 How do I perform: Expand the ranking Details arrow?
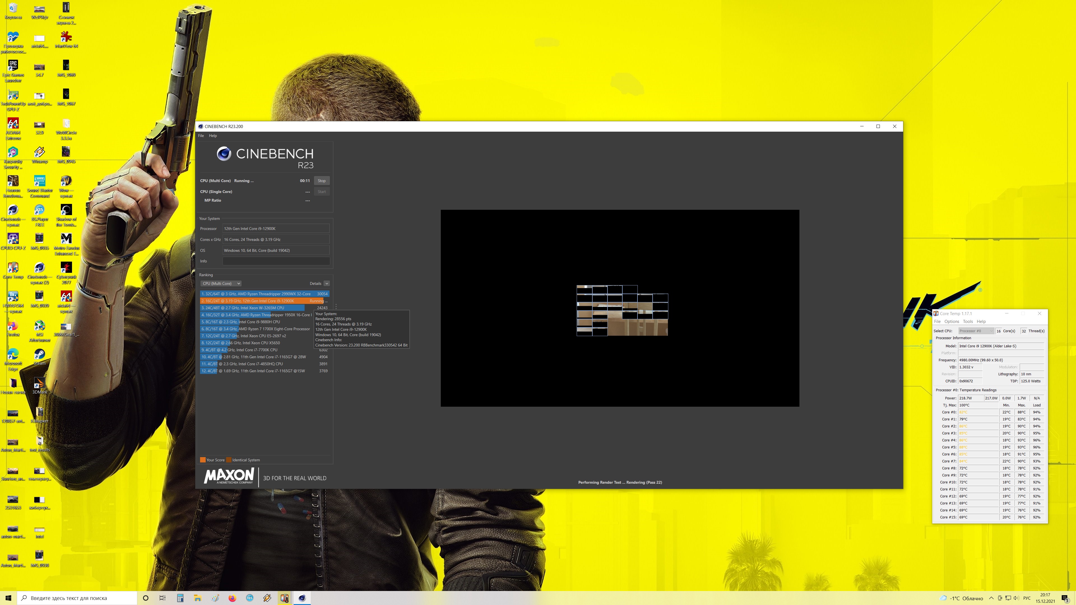point(327,283)
